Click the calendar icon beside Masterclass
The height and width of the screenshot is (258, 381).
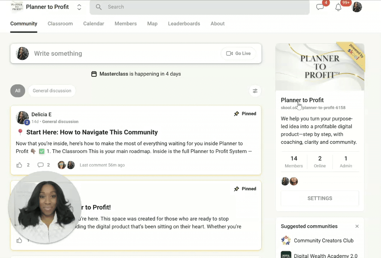click(x=94, y=74)
